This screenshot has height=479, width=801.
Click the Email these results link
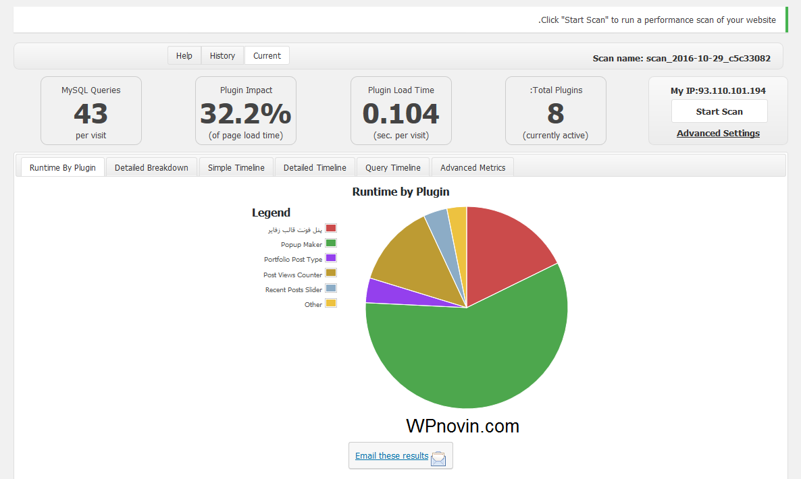tap(392, 455)
